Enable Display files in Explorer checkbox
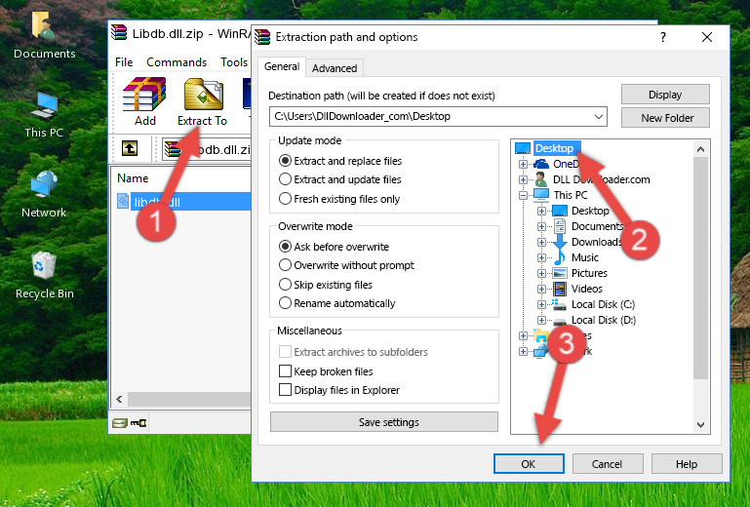The width and height of the screenshot is (750, 507). [x=285, y=390]
